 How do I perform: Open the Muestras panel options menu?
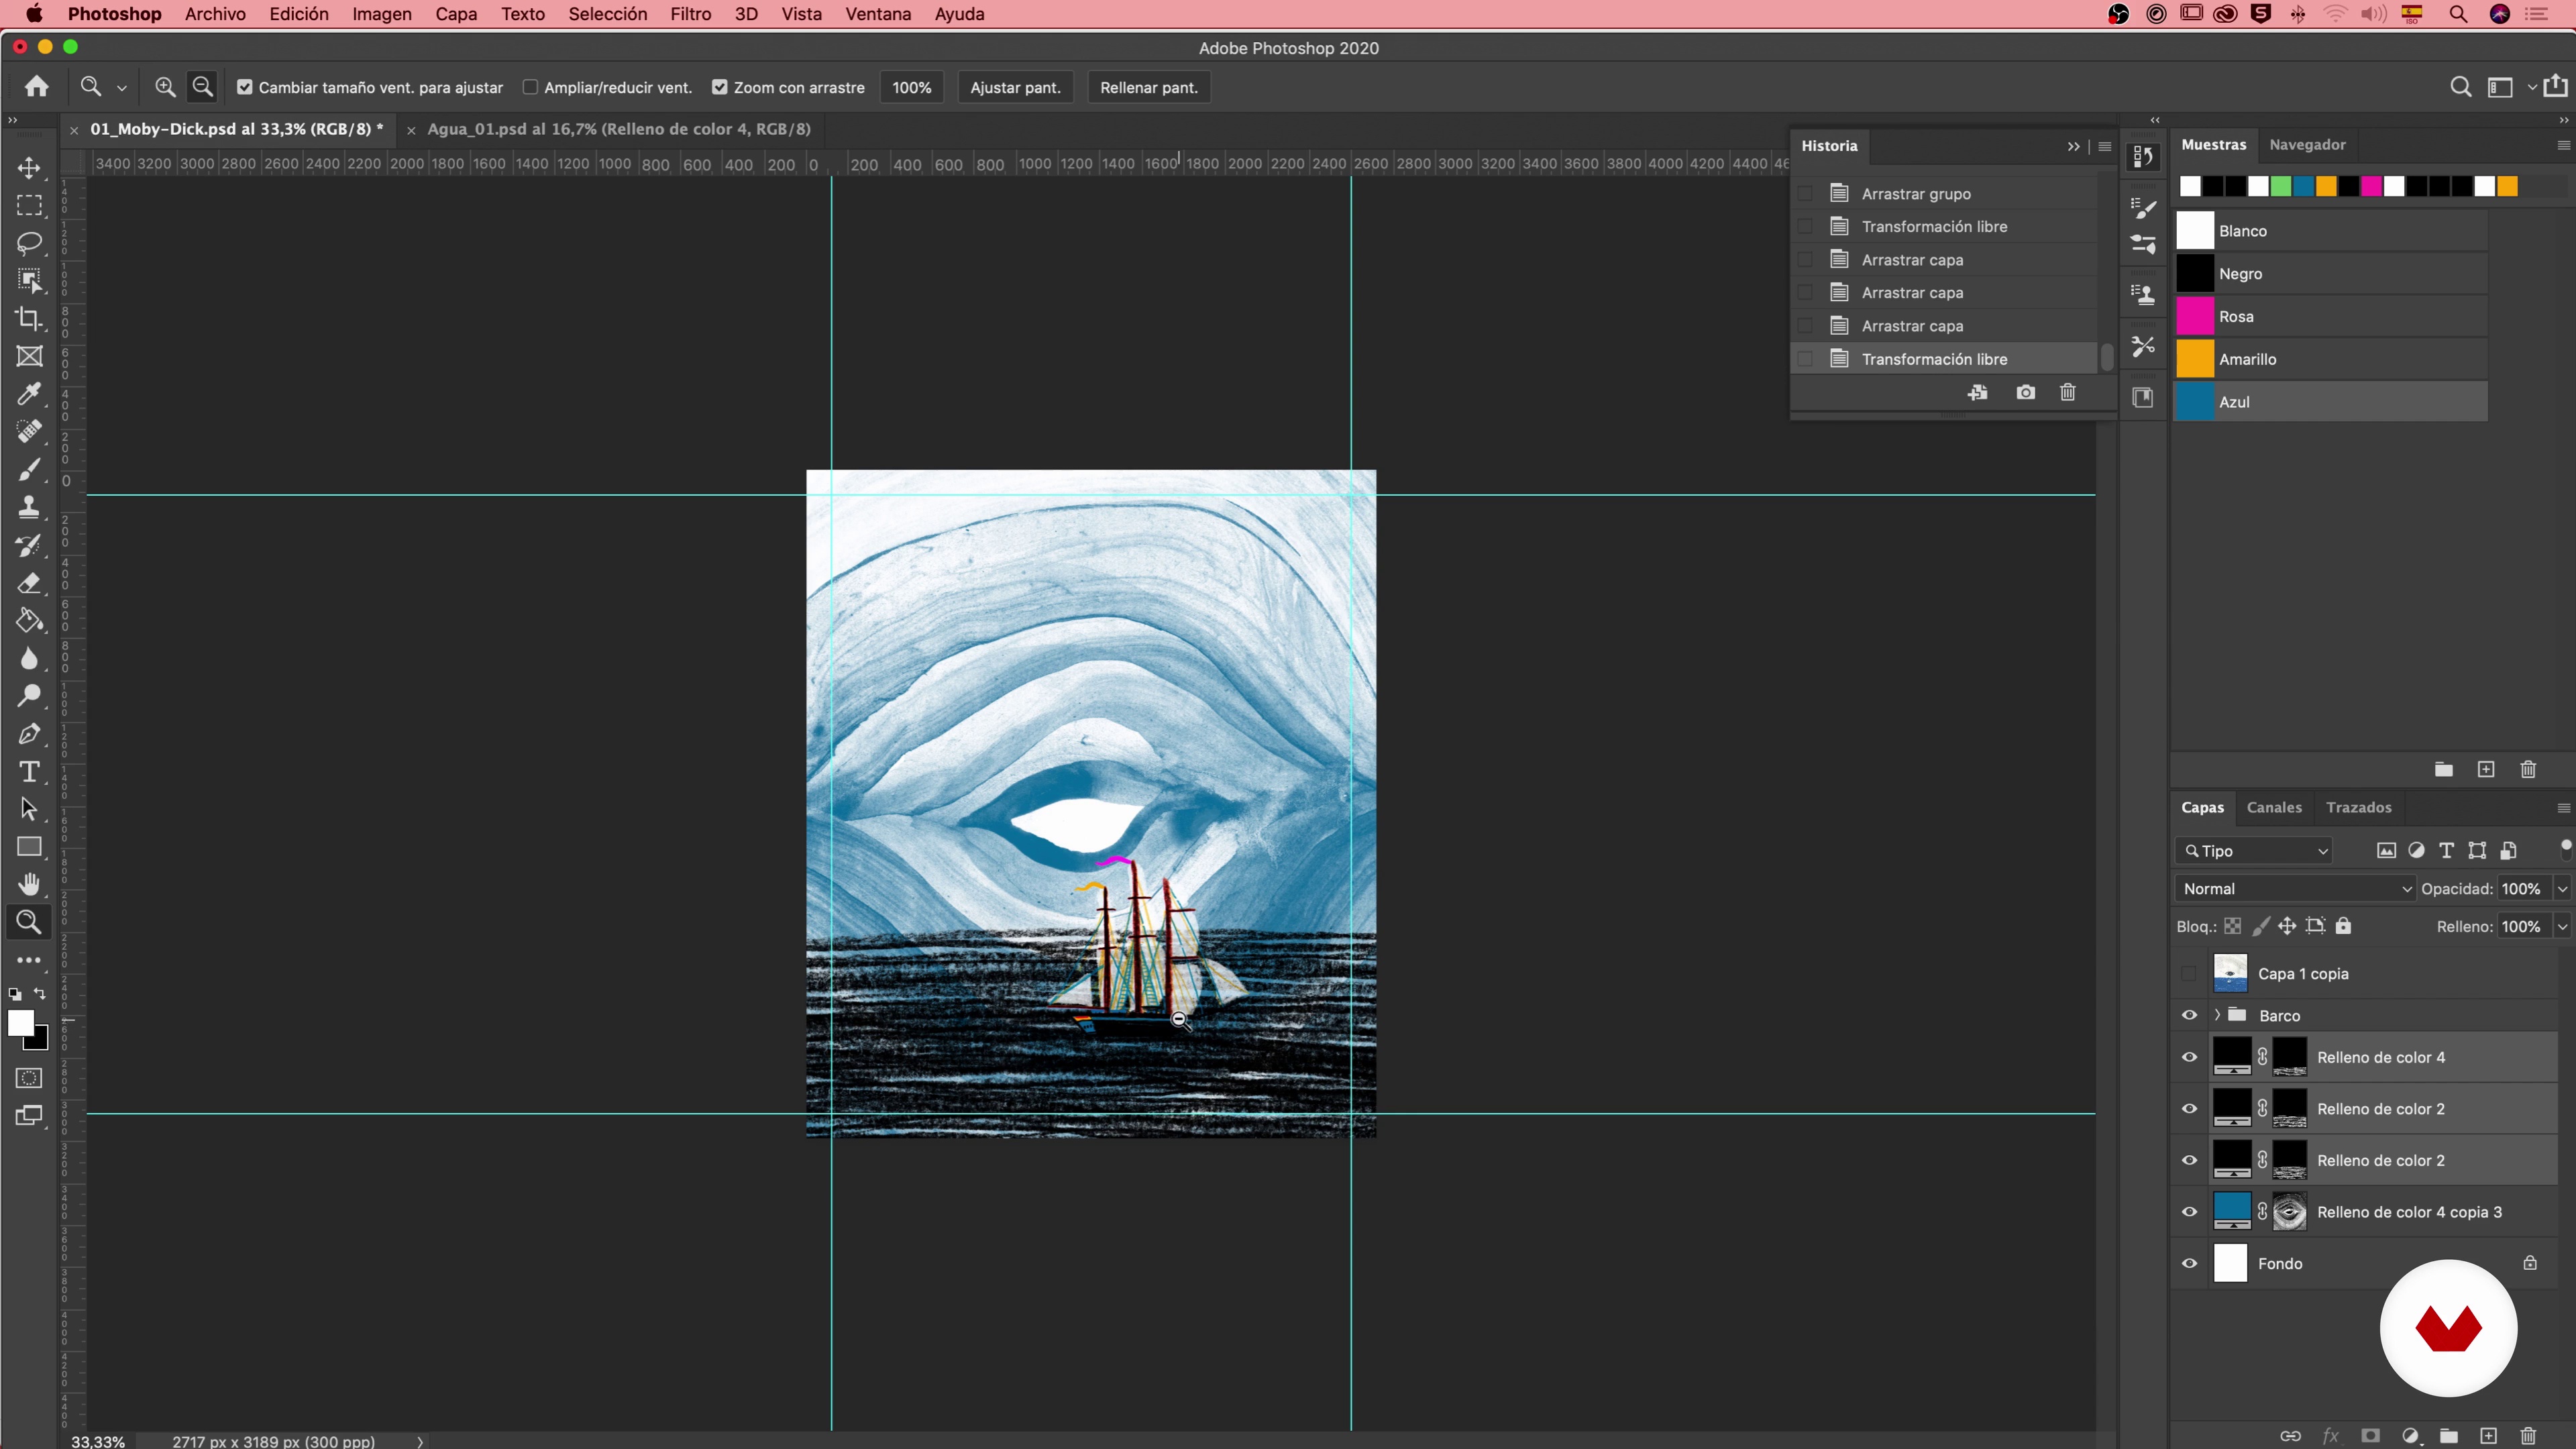2563,145
